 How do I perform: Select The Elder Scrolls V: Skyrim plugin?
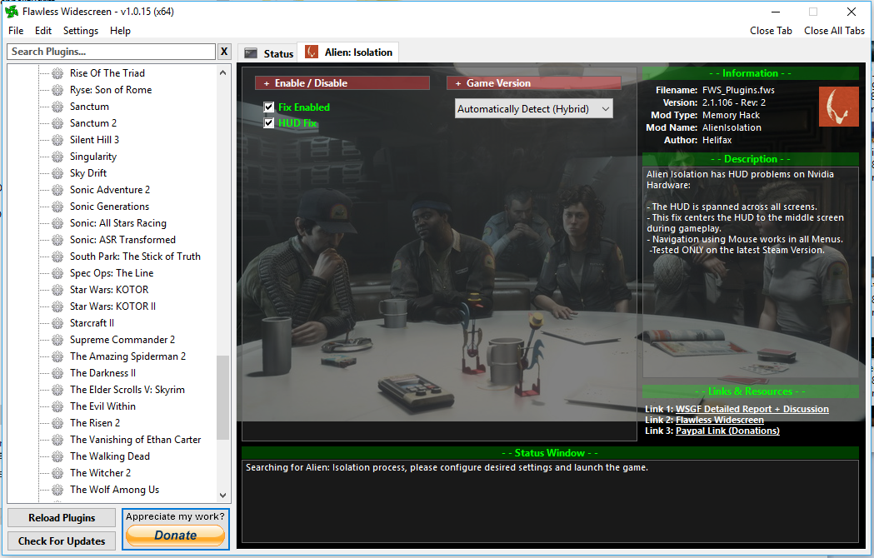coord(127,390)
